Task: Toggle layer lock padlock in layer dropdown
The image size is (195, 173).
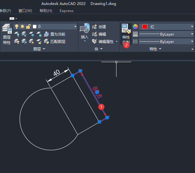Action: (x=28, y=27)
